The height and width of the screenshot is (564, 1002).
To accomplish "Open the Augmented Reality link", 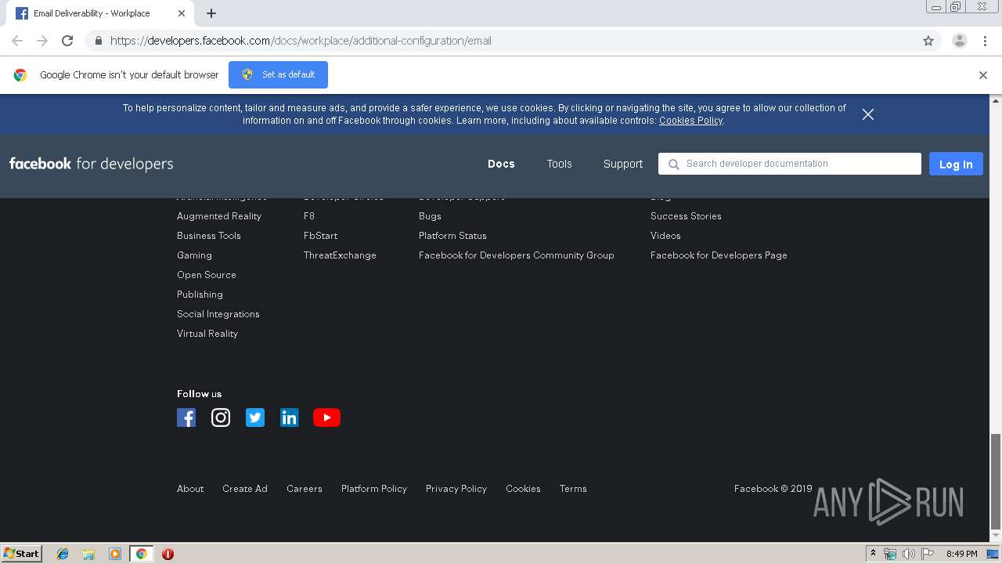I will coord(219,216).
